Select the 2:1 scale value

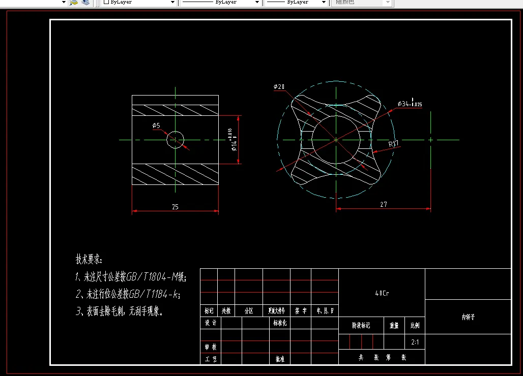(x=415, y=342)
